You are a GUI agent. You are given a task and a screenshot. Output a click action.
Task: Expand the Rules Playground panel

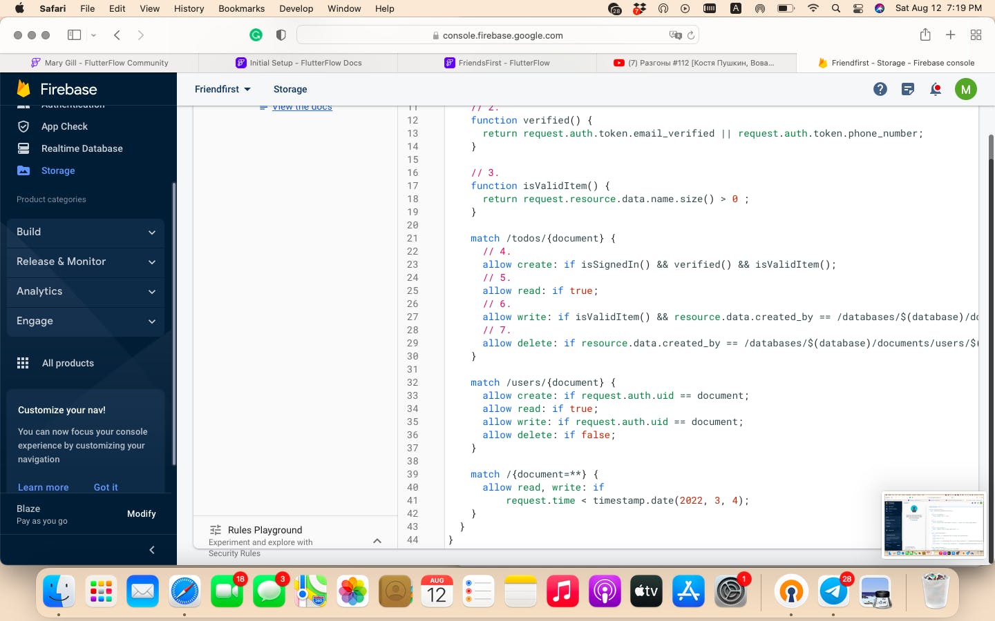pos(377,541)
